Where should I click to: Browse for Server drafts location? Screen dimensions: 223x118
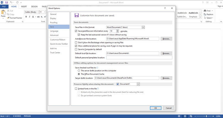pyautogui.click(x=167, y=78)
